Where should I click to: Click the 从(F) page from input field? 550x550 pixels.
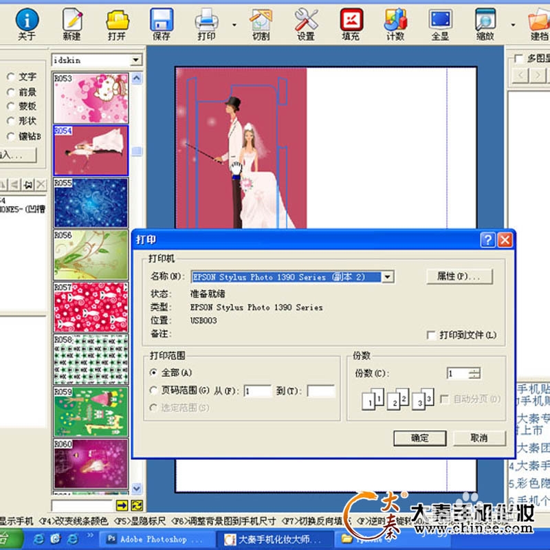[258, 390]
